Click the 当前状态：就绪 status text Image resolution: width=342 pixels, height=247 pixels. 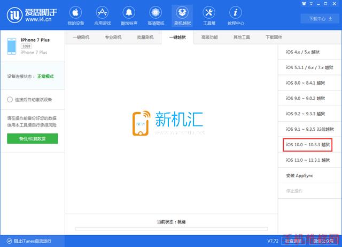[x=171, y=222]
